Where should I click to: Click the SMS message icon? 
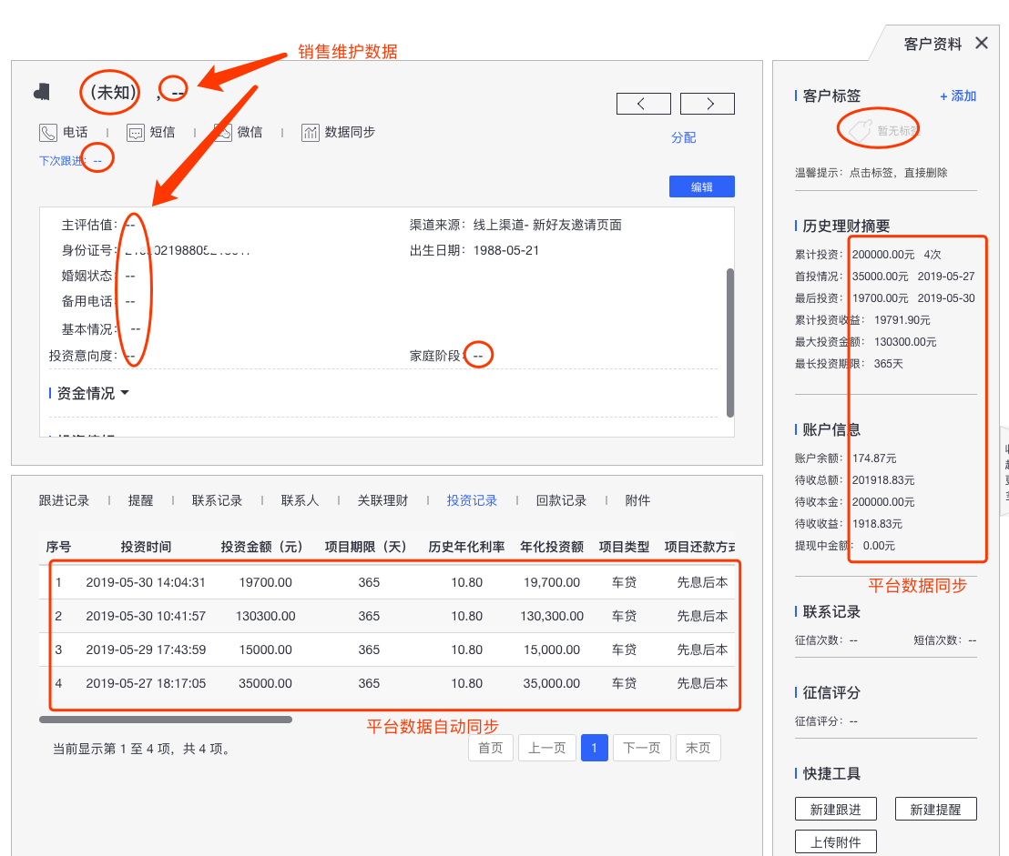click(135, 133)
